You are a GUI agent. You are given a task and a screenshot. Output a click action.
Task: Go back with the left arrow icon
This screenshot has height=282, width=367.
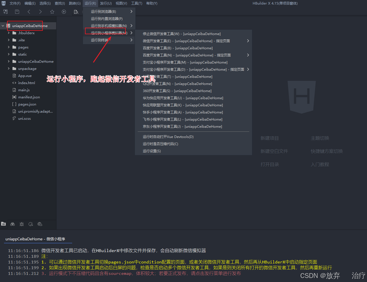tap(29, 12)
